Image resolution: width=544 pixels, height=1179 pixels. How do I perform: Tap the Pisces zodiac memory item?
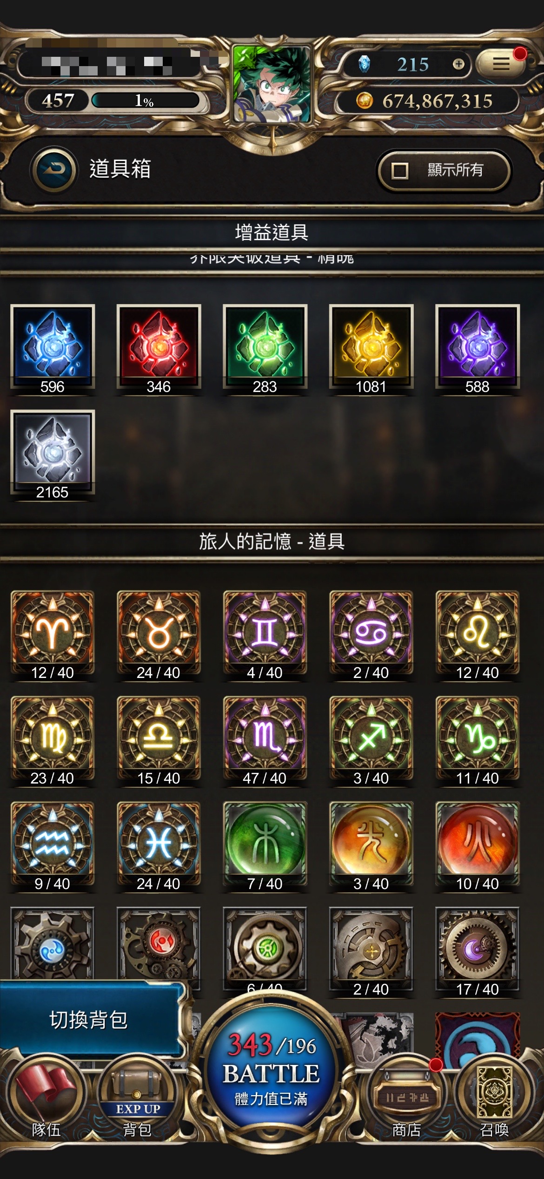(x=159, y=847)
